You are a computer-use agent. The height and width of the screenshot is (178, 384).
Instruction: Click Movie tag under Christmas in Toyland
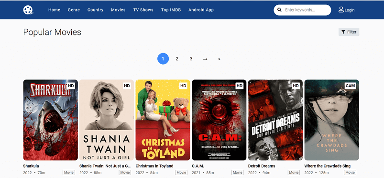point(181,173)
